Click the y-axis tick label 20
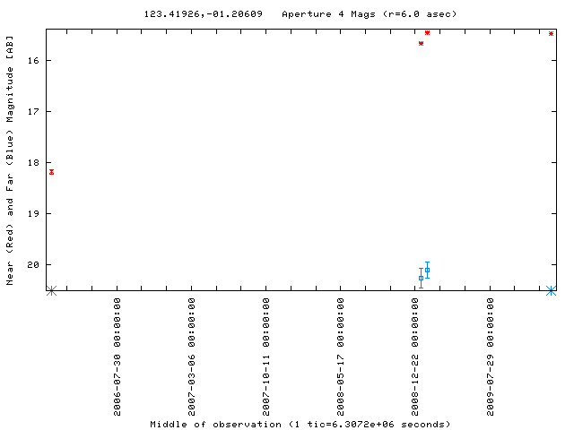Screen dimensions: 574x430 coord(33,265)
